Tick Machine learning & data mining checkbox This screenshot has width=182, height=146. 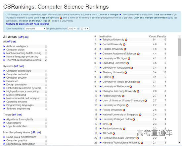click(x=46, y=53)
